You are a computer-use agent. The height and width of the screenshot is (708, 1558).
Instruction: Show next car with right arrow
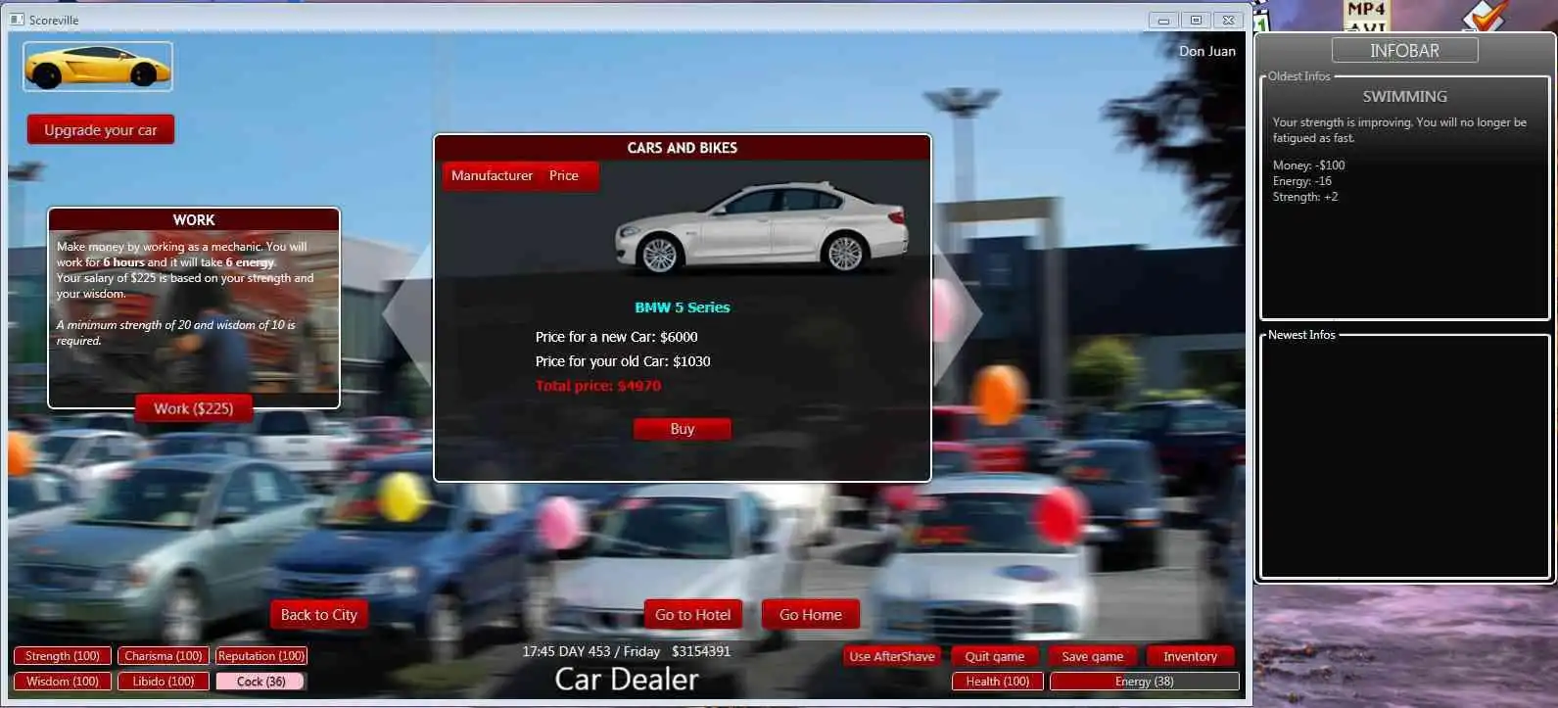pos(958,313)
